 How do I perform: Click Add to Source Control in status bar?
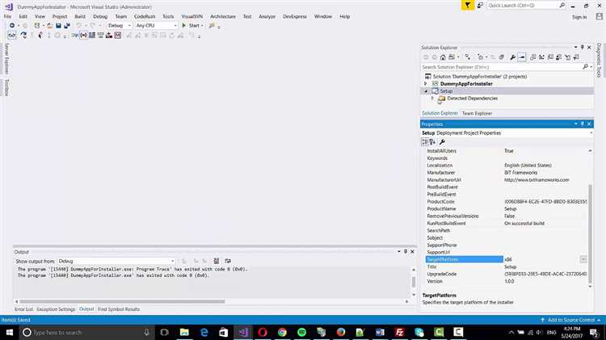(570, 320)
